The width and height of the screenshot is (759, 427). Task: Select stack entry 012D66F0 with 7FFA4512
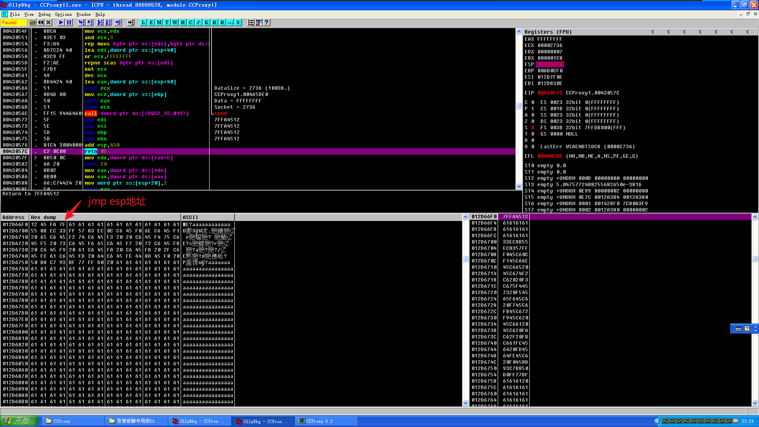coord(611,217)
